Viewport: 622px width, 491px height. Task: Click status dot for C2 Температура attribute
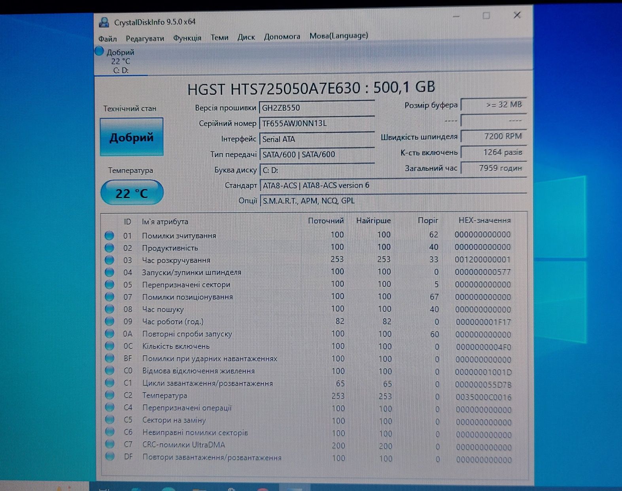point(110,395)
